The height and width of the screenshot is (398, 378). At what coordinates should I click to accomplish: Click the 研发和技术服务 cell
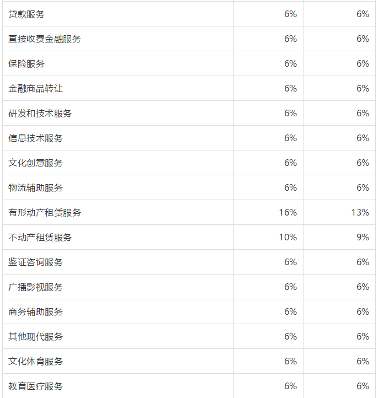40,114
